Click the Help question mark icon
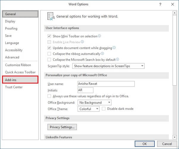Image resolution: width=179 pixels, height=149 pixels. [160, 4]
